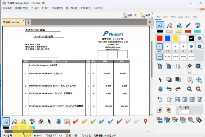Screen dimensions: 205x137
Task: Open the comment list panel
Action: tap(183, 120)
